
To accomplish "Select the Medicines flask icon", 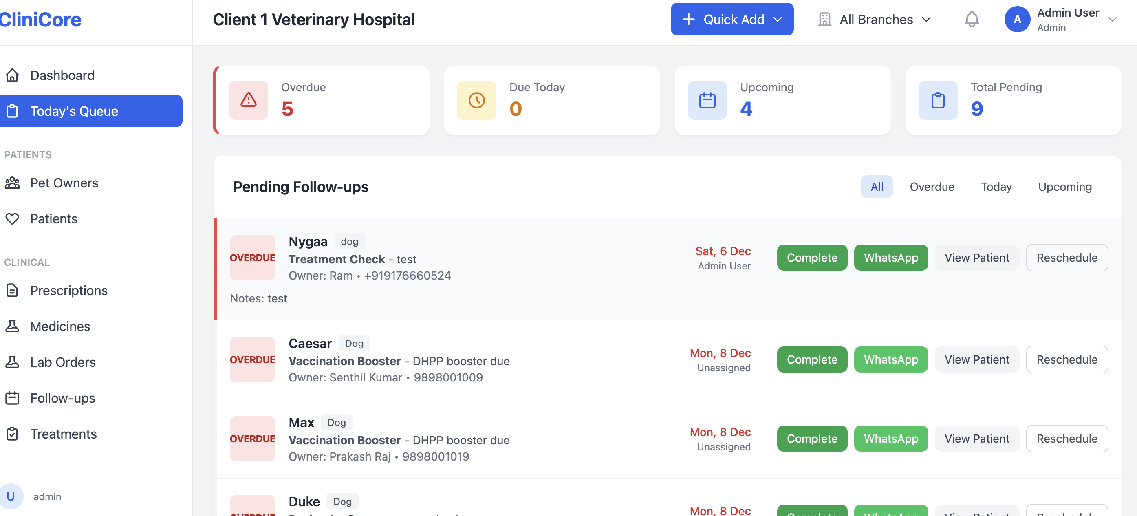I will pyautogui.click(x=12, y=326).
